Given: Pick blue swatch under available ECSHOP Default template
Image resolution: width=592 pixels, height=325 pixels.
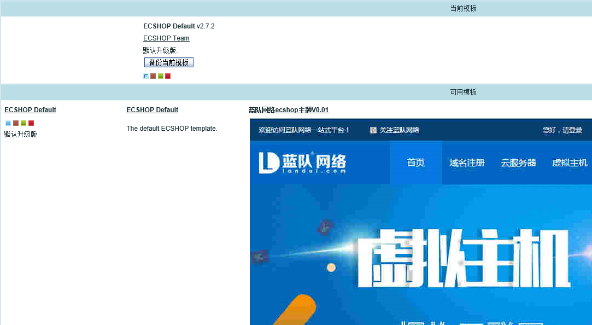Looking at the screenshot, I should pos(8,123).
